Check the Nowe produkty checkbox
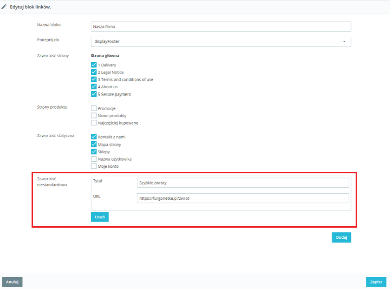The image size is (390, 289). pyautogui.click(x=94, y=116)
